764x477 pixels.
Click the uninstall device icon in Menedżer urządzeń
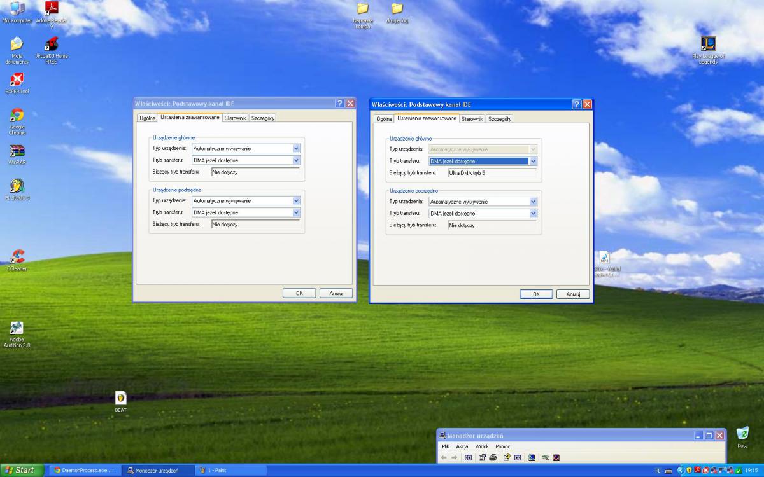(x=556, y=457)
